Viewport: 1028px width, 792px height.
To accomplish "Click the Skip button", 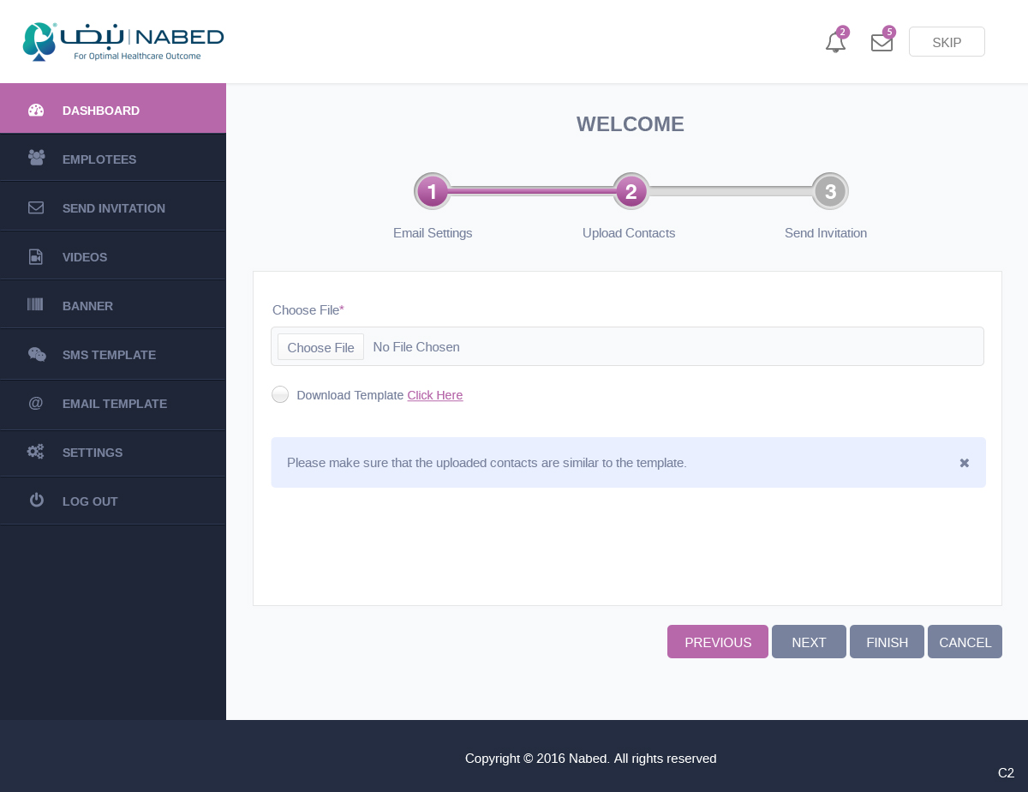I will (x=947, y=42).
